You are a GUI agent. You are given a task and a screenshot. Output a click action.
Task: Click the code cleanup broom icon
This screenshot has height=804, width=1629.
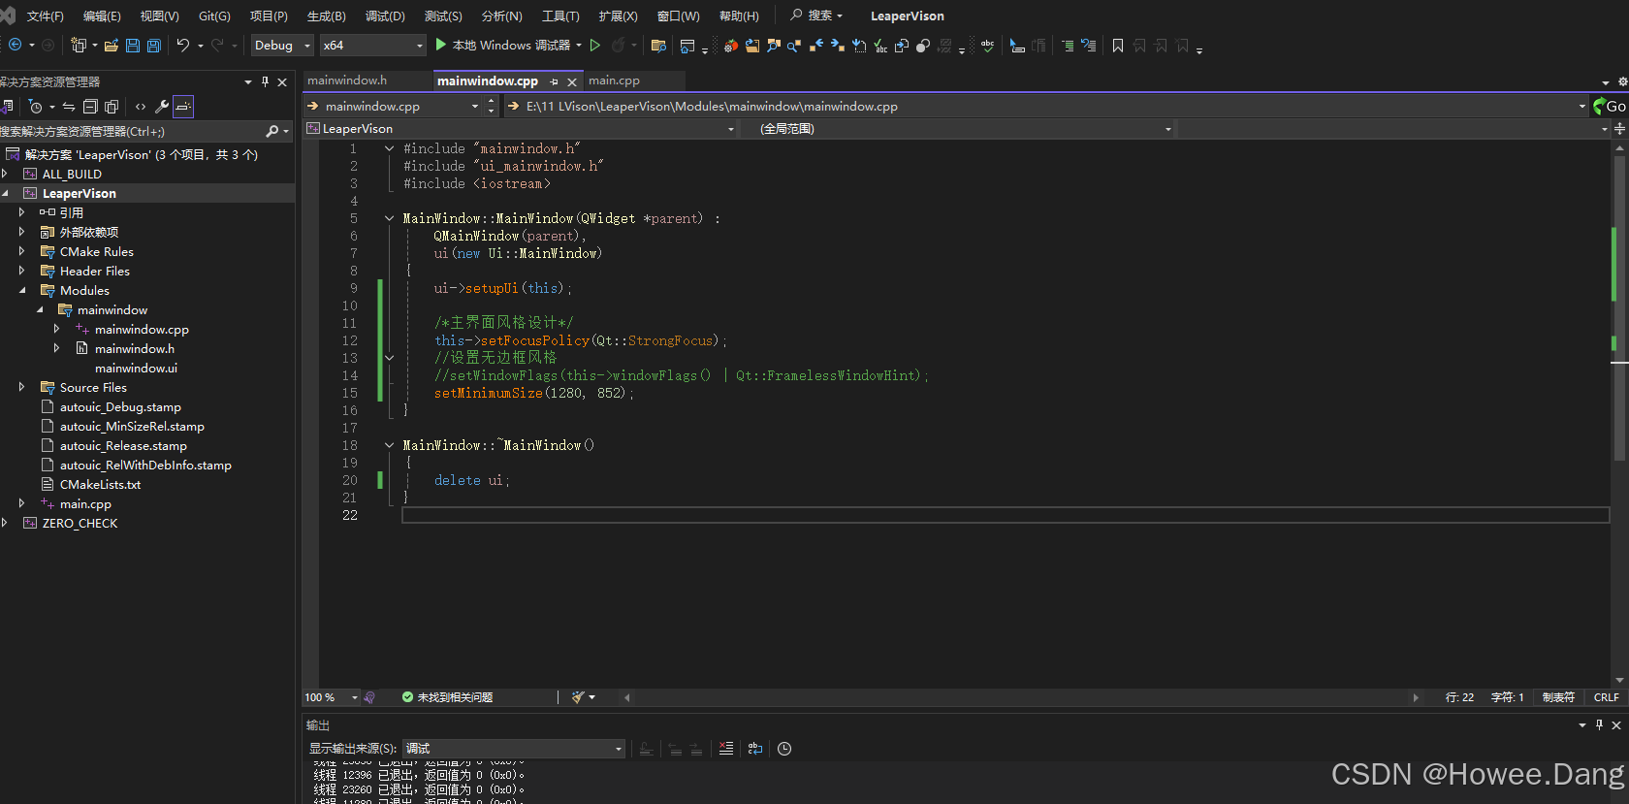[579, 697]
